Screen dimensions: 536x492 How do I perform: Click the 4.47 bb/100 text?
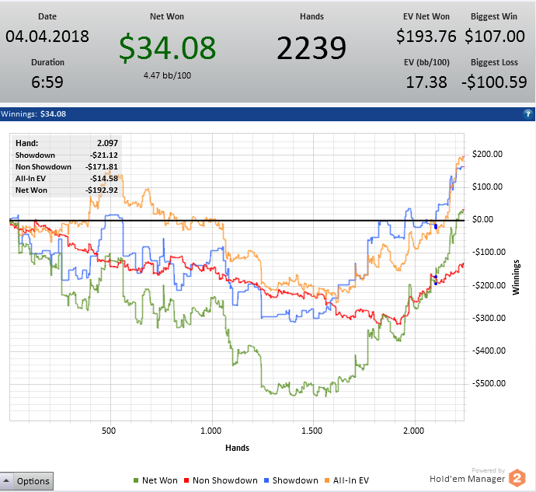(167, 75)
